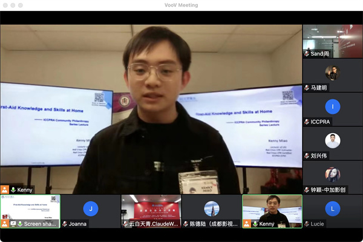This screenshot has height=242, width=363.
Task: Click the muted microphone icon beside 陈德陆
Action: [x=186, y=224]
